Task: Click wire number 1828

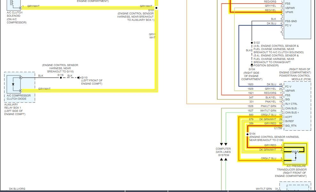Action: tap(250, 106)
